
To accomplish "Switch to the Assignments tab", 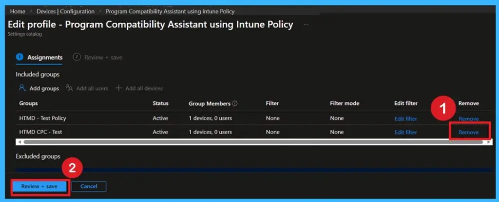I will tap(39, 57).
